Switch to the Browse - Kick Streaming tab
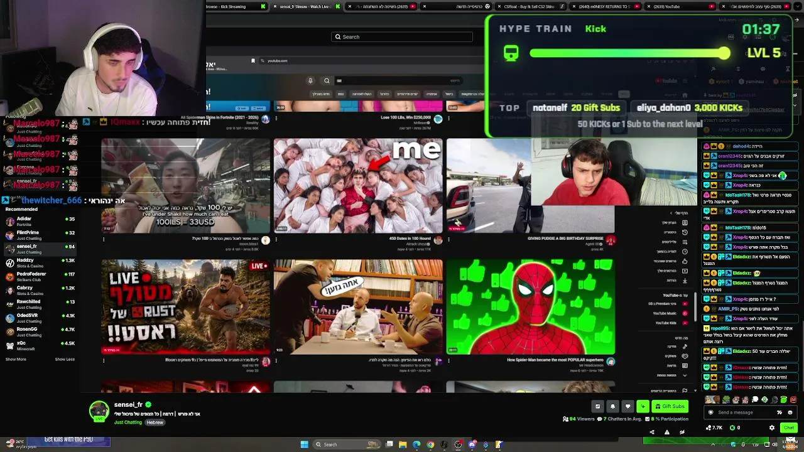The image size is (804, 452). tap(236, 6)
